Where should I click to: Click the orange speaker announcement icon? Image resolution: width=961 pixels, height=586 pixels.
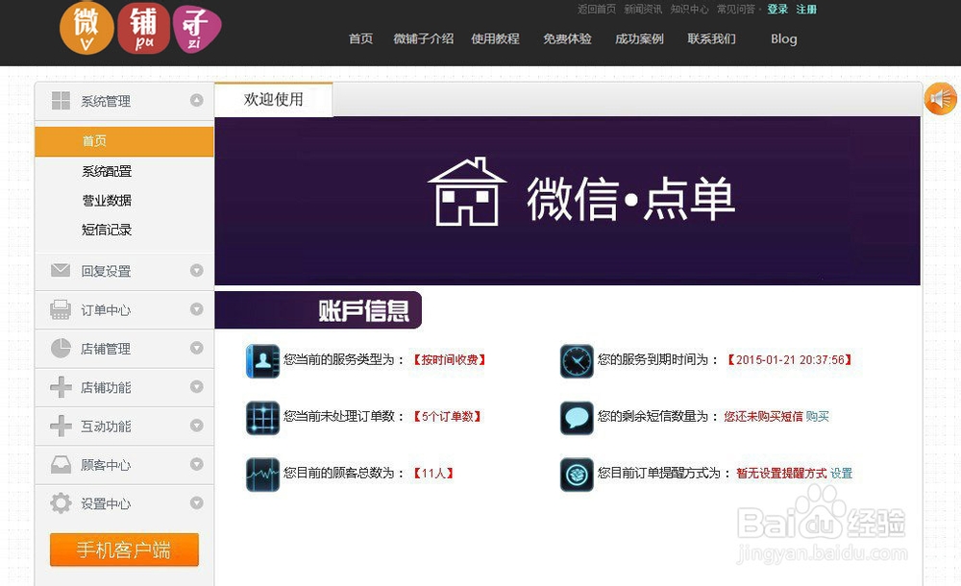tap(941, 98)
